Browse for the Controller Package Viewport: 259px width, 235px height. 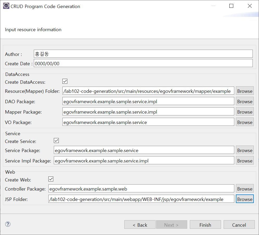tap(244, 189)
